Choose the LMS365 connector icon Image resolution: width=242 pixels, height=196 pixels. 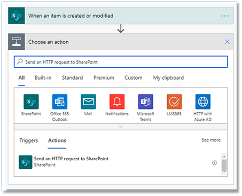point(174,101)
